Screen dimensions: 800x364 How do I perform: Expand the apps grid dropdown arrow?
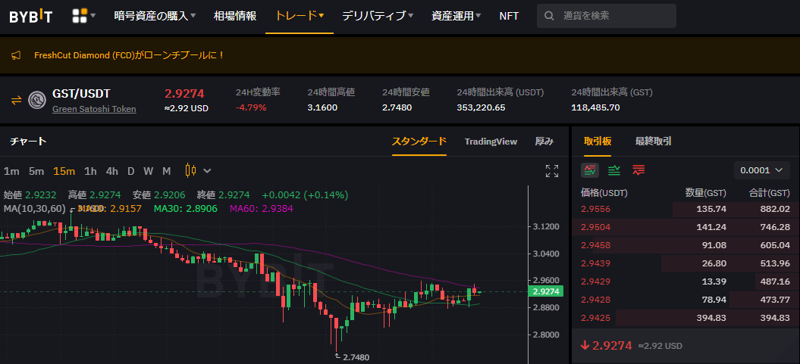93,16
